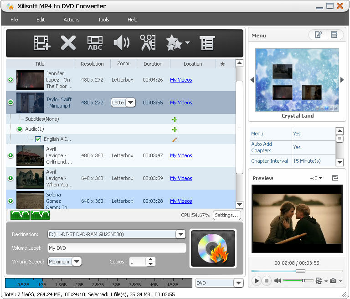
Task: Click the Duration column header
Action: point(153,64)
